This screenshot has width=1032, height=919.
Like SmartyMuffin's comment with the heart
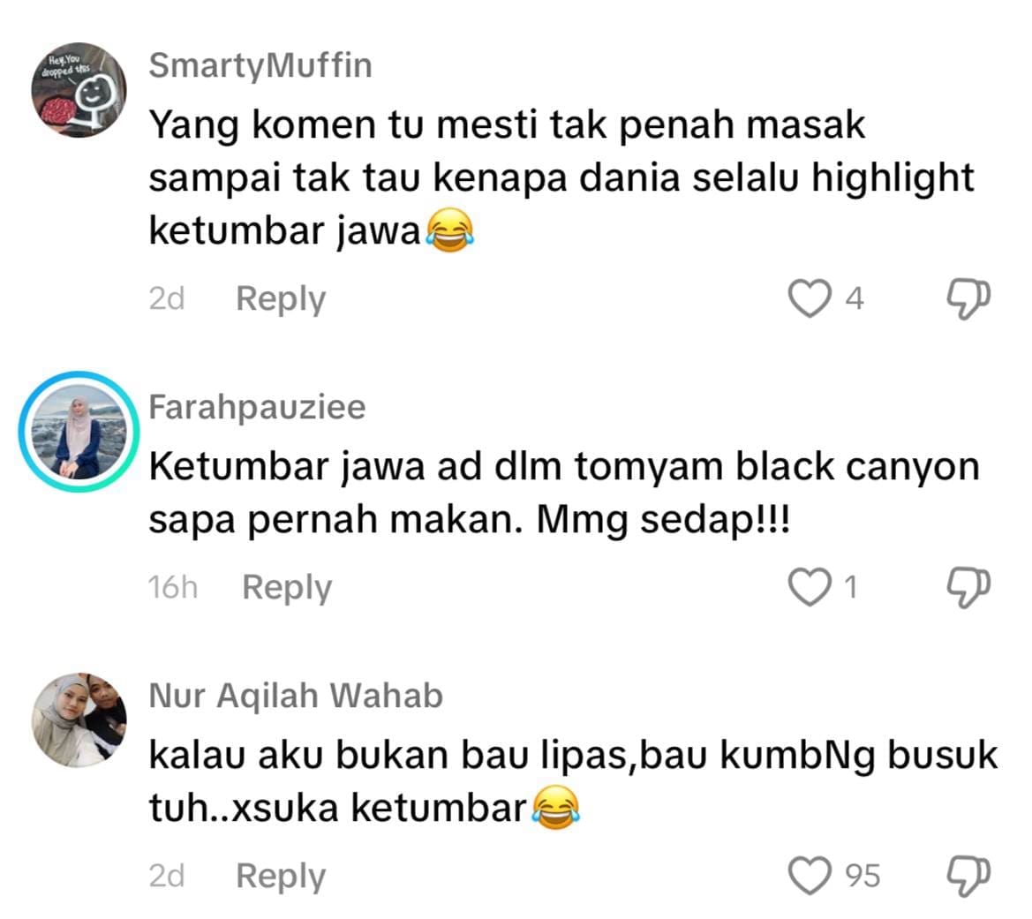coord(810,298)
